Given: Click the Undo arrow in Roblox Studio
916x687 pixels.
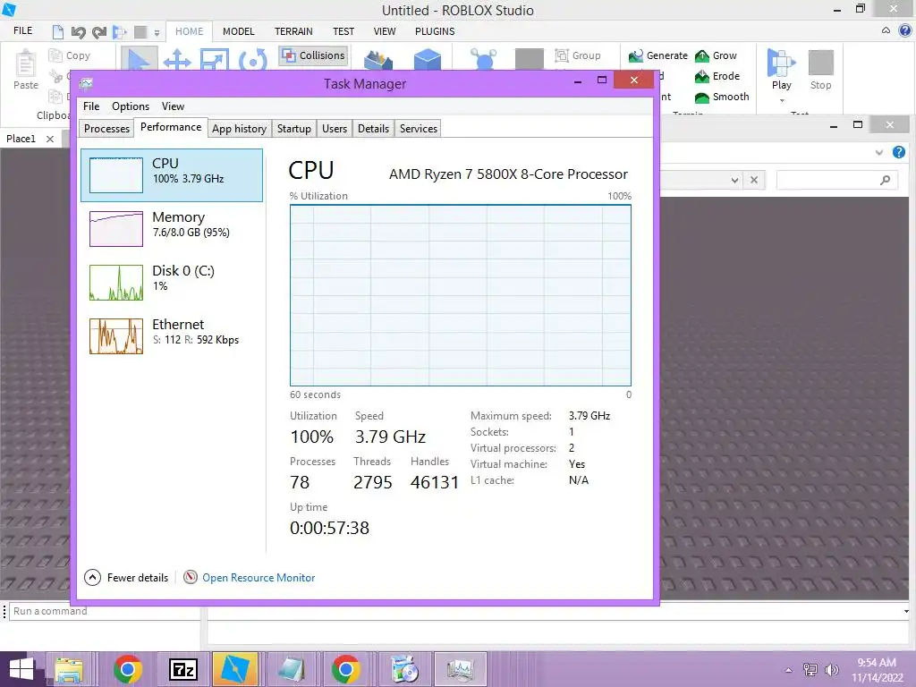Looking at the screenshot, I should pos(78,32).
